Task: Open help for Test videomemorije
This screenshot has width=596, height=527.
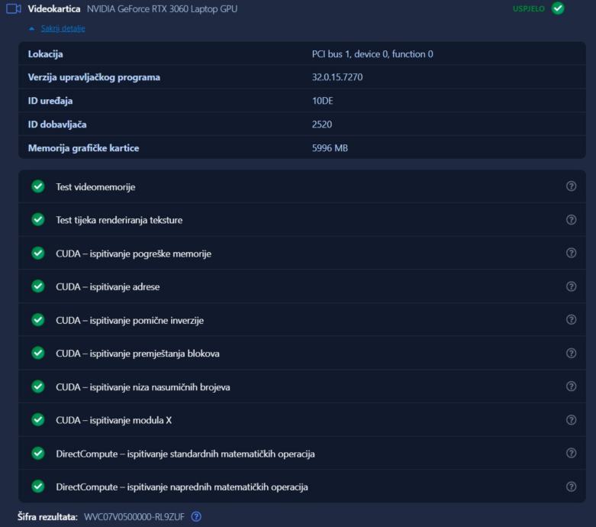Action: click(571, 186)
